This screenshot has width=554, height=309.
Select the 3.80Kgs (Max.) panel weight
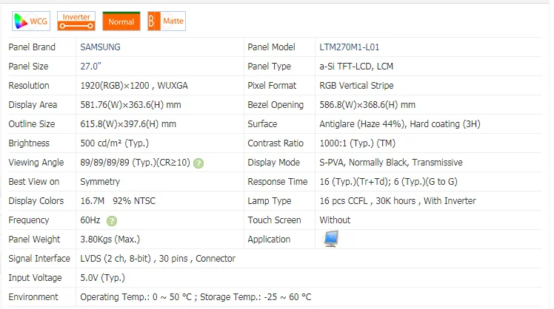coord(110,240)
